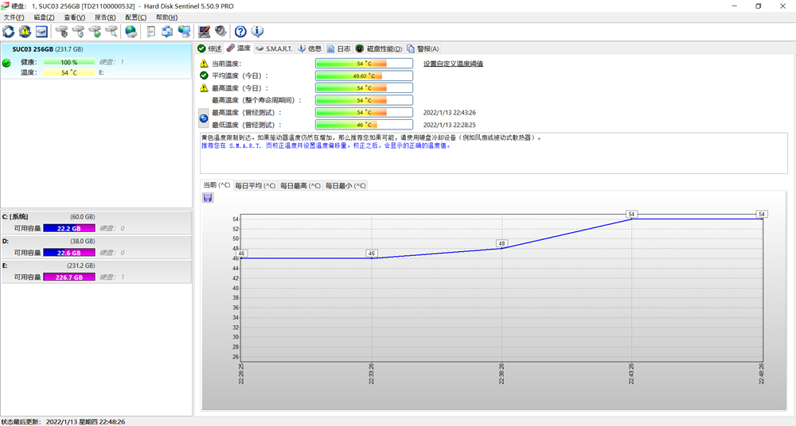796x426 pixels.
Task: Click the floppy save icon above the chart
Action: pos(208,198)
